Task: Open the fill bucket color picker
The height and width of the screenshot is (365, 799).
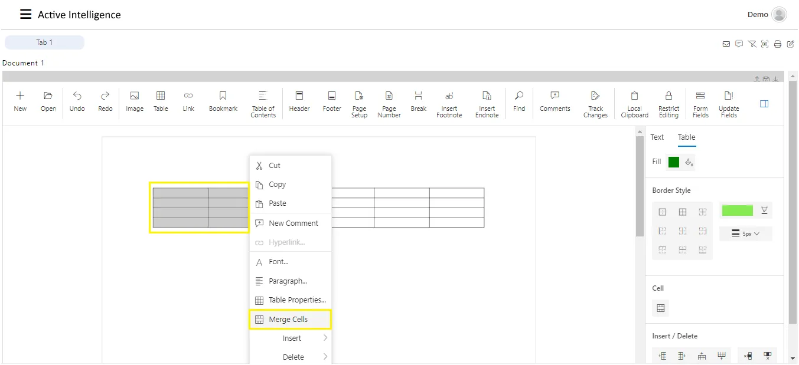Action: [689, 162]
